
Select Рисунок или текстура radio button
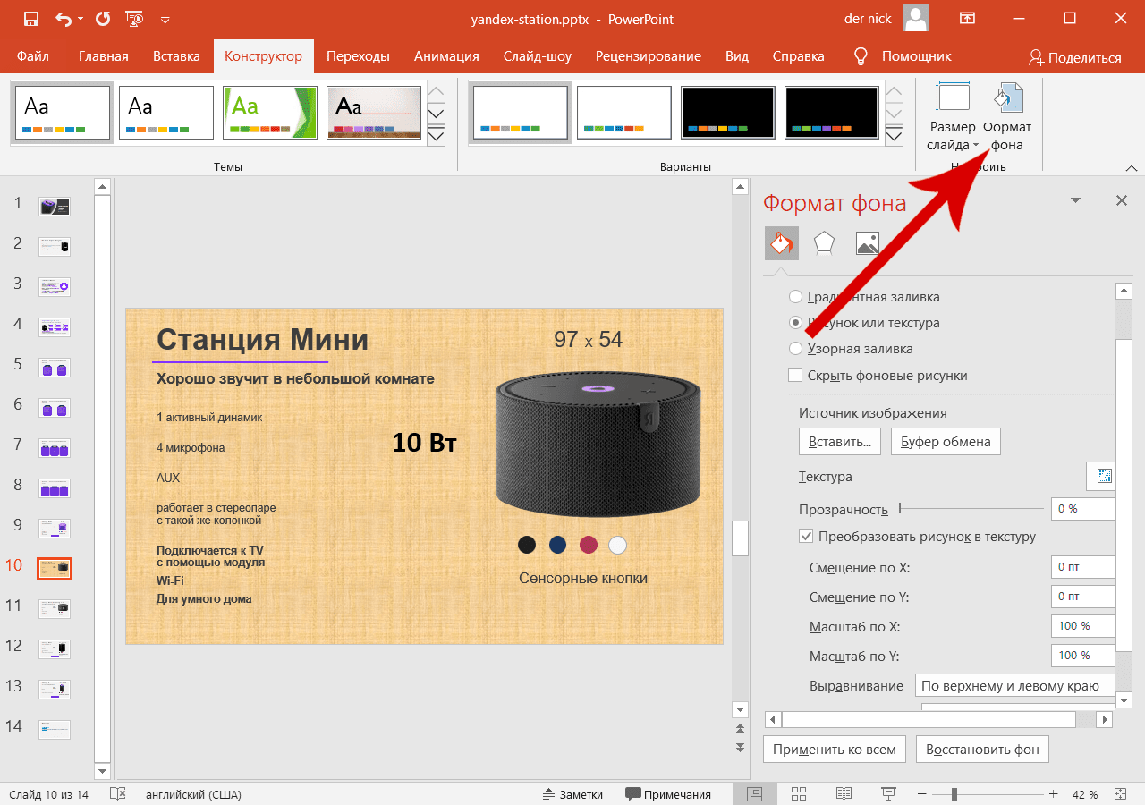coord(795,323)
